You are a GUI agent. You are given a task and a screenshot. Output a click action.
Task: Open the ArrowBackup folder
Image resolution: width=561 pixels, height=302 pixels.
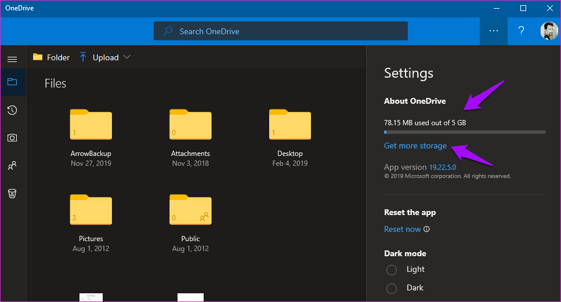(x=91, y=125)
